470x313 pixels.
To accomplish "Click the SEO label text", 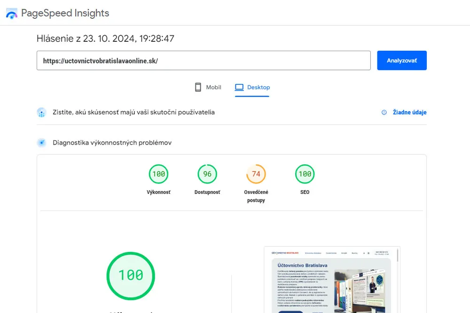I will [305, 192].
